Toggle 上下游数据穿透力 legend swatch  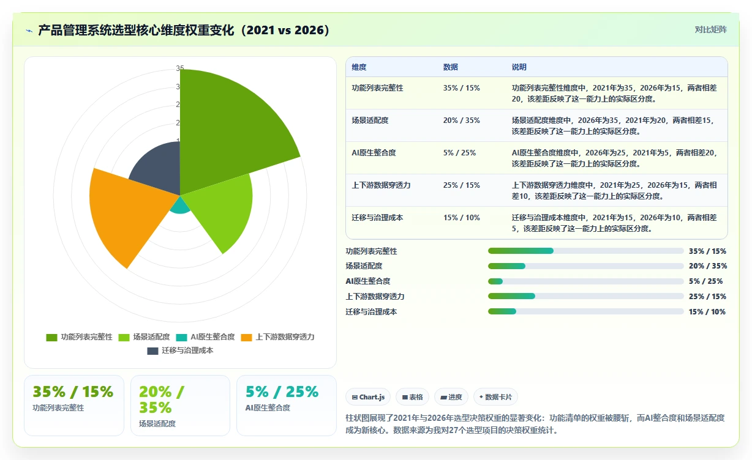pyautogui.click(x=246, y=337)
